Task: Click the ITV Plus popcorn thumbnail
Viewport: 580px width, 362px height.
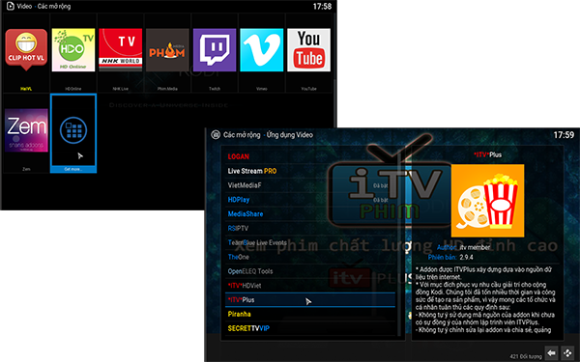Action: (487, 201)
